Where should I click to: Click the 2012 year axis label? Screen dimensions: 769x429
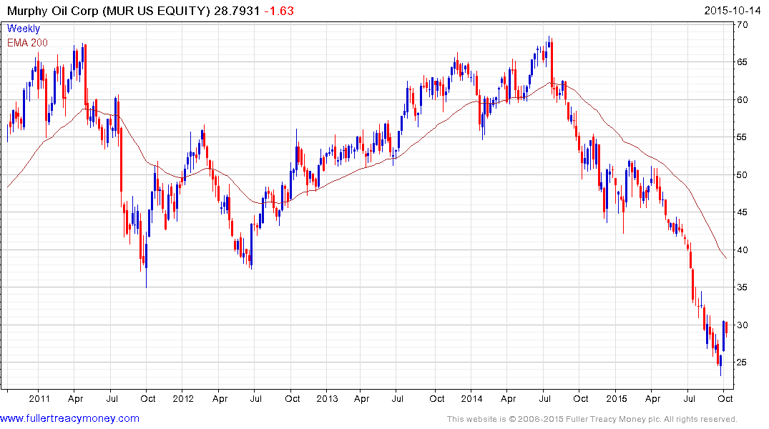[183, 398]
